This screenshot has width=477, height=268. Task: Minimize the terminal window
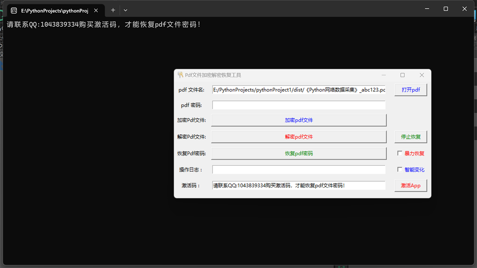(427, 9)
